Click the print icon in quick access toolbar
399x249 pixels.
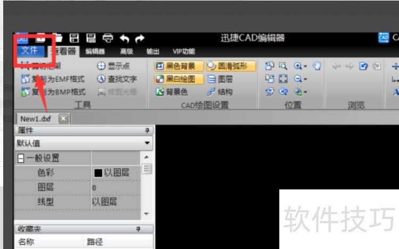pyautogui.click(x=107, y=38)
